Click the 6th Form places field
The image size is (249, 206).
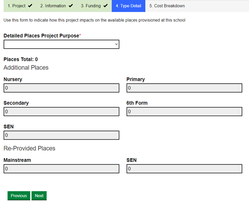184,112
